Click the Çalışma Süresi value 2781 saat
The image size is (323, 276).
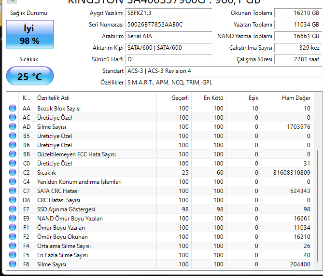pos(298,59)
